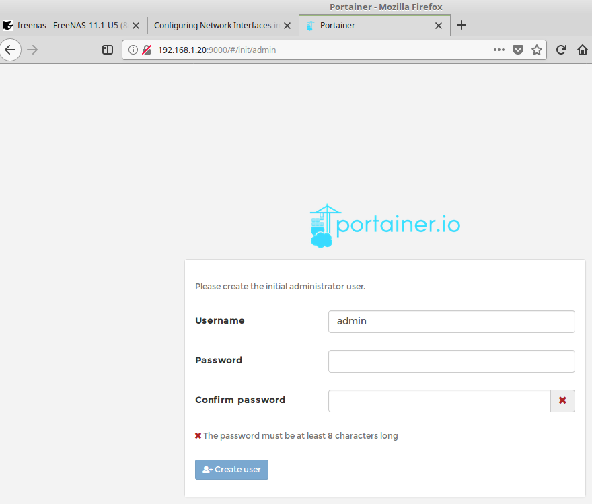Focus the Confirm password field
Screen dimensions: 592x504
pos(439,401)
